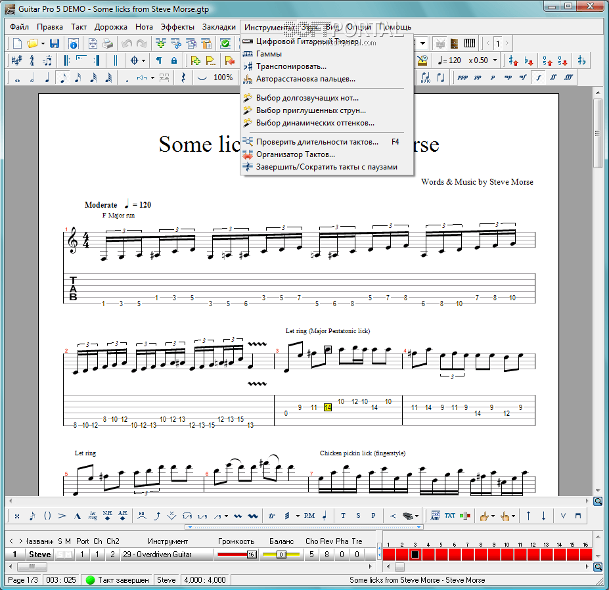Select measure 5 in the track grid

pyautogui.click(x=441, y=555)
